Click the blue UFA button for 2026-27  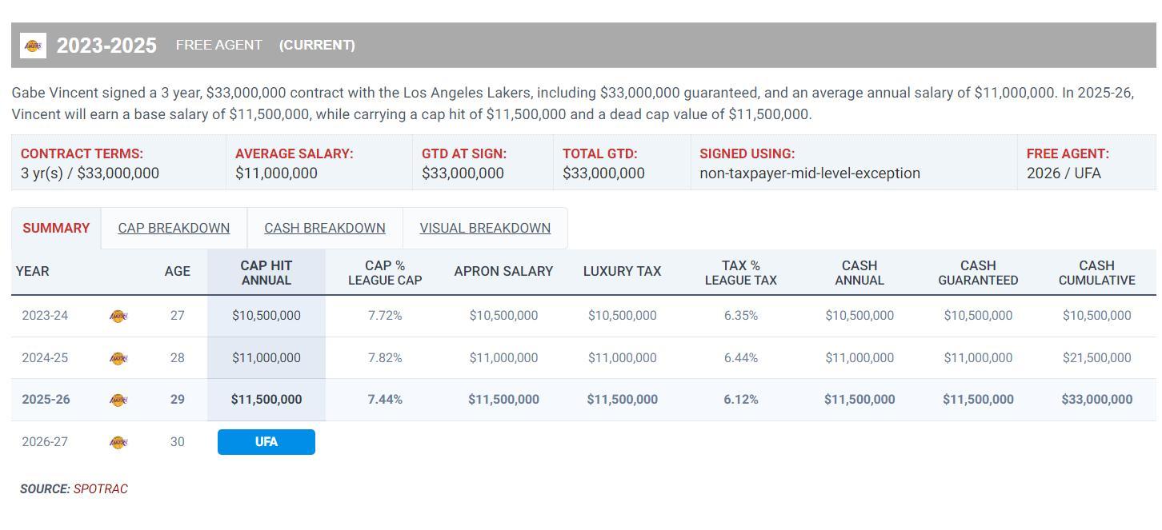[x=266, y=442]
